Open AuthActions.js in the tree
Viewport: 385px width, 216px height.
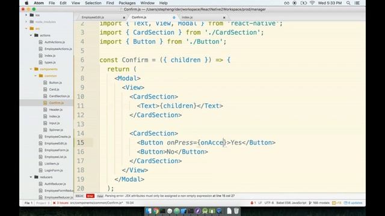[55, 42]
